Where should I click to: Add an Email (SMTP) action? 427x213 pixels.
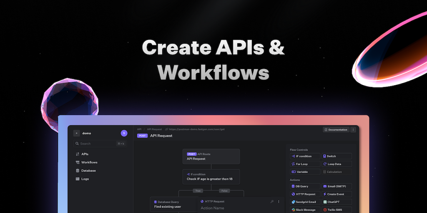(x=337, y=186)
